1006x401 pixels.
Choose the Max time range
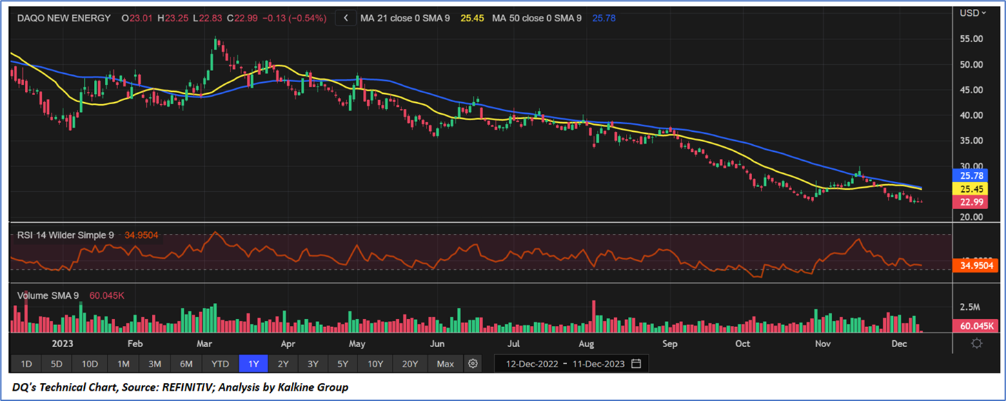click(x=446, y=364)
